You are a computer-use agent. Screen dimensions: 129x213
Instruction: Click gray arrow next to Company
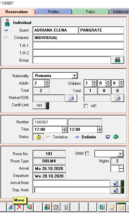(6, 37)
